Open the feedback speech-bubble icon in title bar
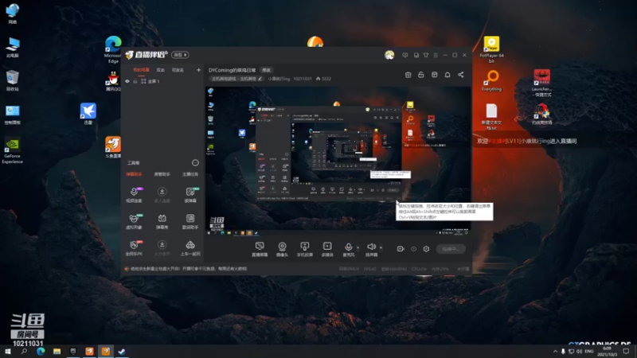 [x=404, y=55]
